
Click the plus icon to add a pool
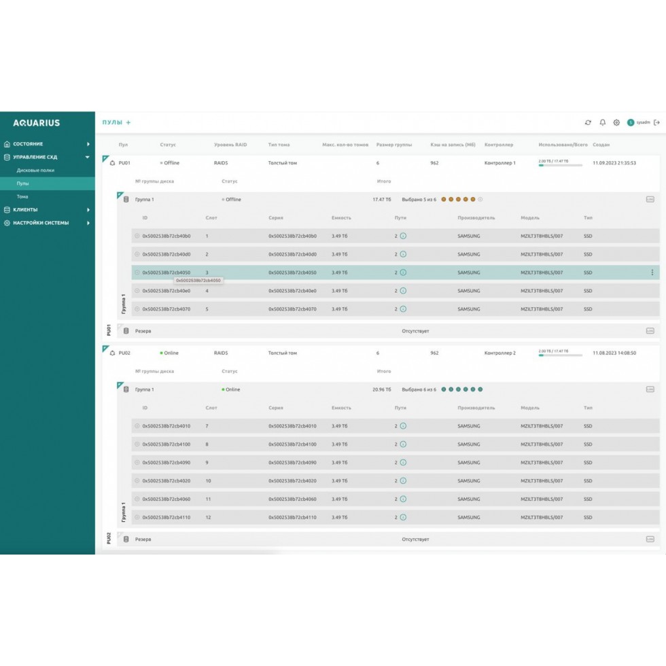pyautogui.click(x=128, y=123)
